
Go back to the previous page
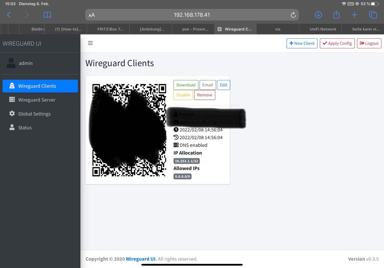tap(9, 15)
